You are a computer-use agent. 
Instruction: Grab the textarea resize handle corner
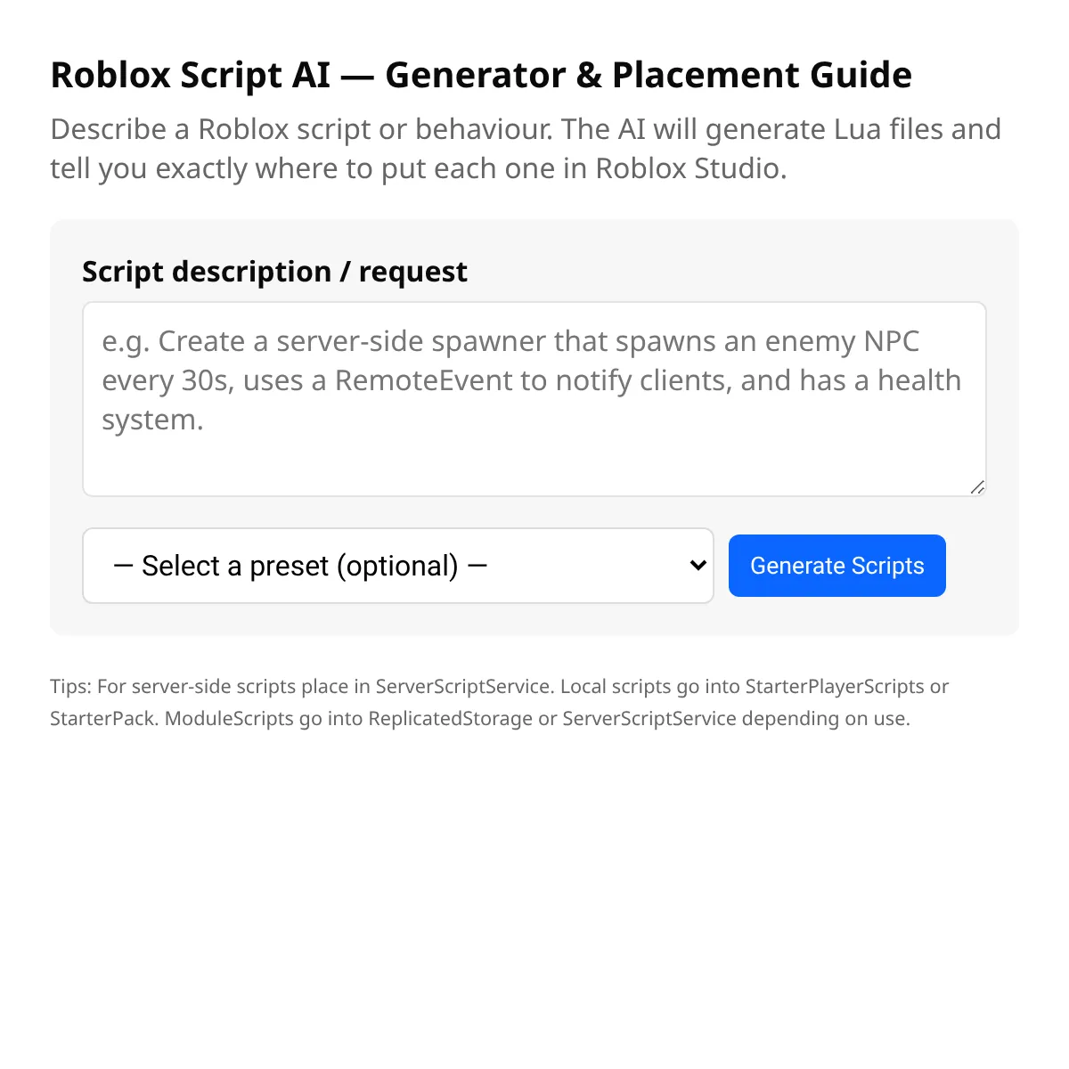[977, 487]
